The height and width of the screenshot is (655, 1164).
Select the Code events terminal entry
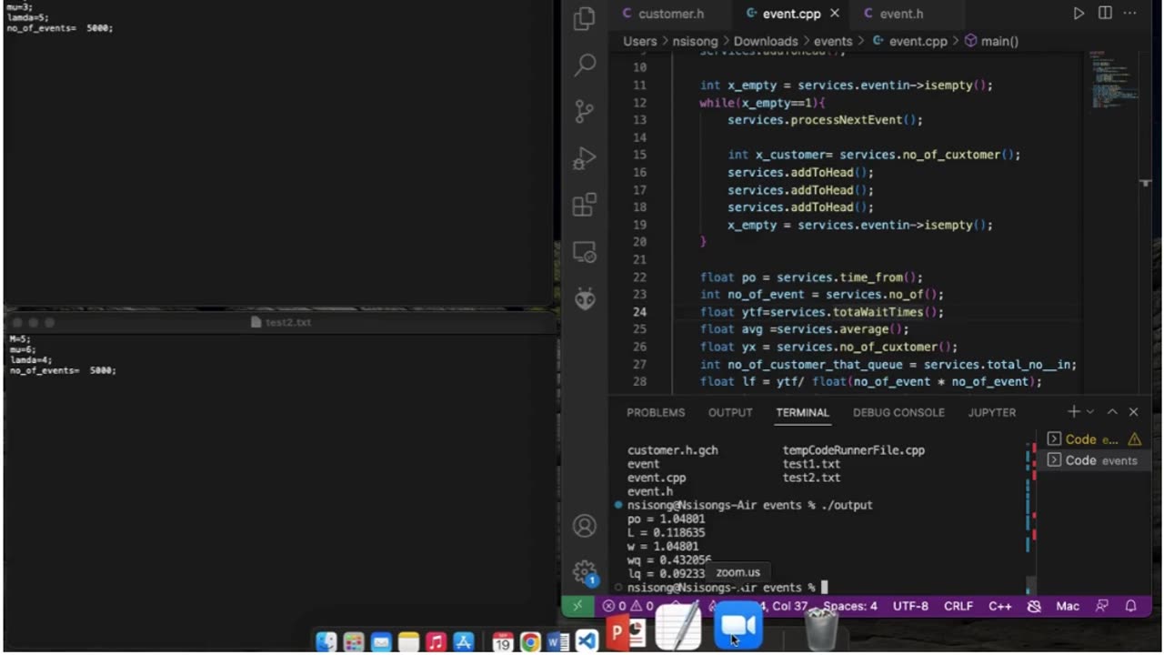(x=1093, y=460)
